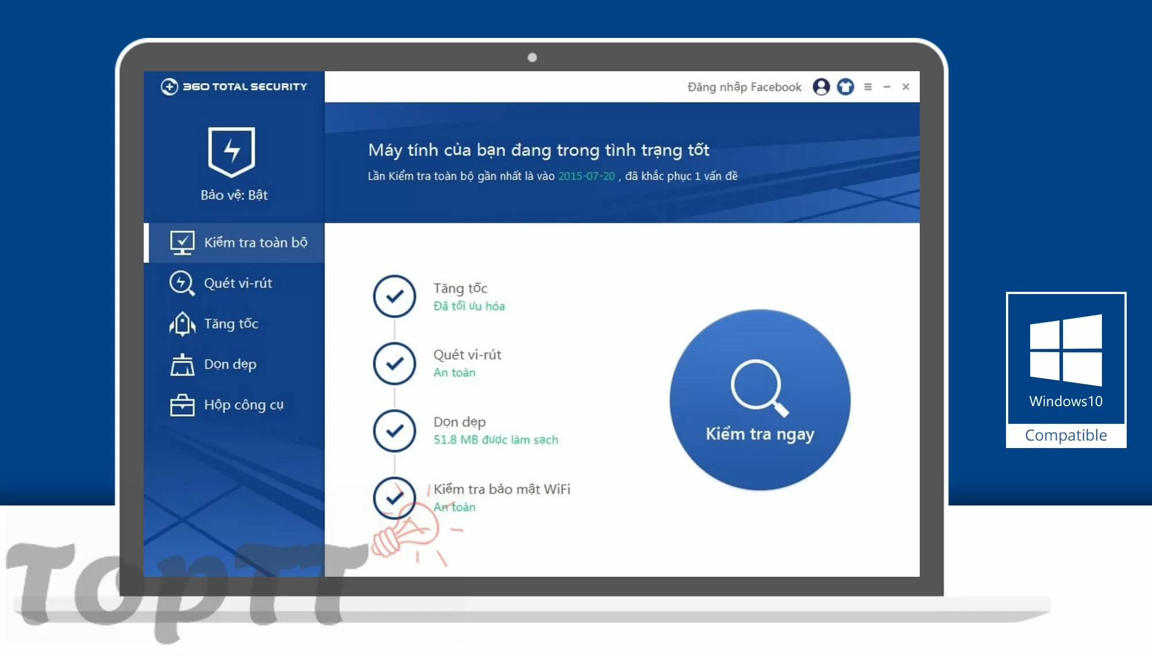Click the Windows10 Compatible badge
This screenshot has height=656, width=1152.
pyautogui.click(x=1066, y=370)
